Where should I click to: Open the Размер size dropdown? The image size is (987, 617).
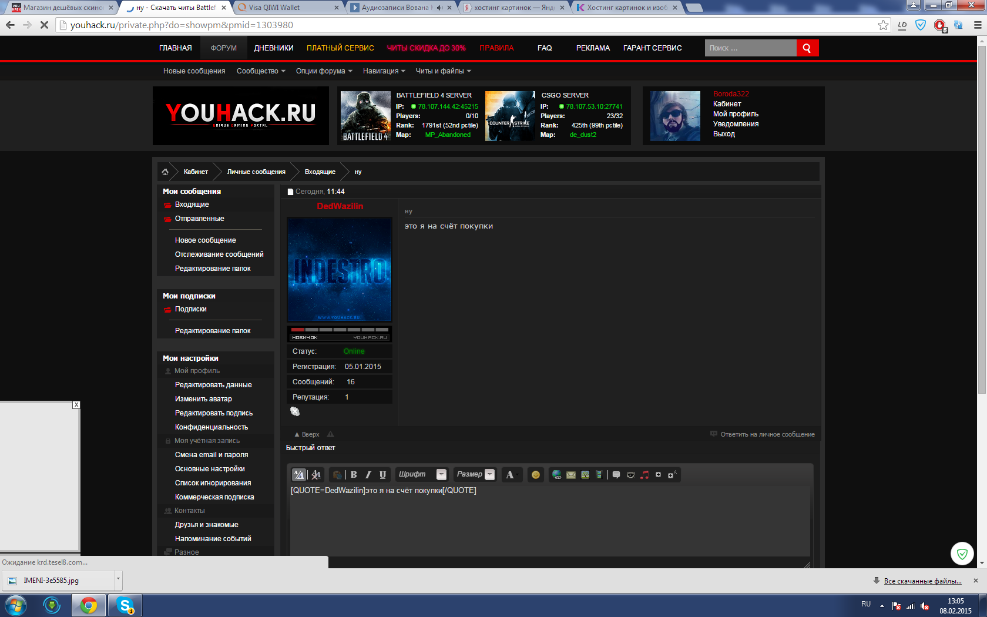[475, 475]
